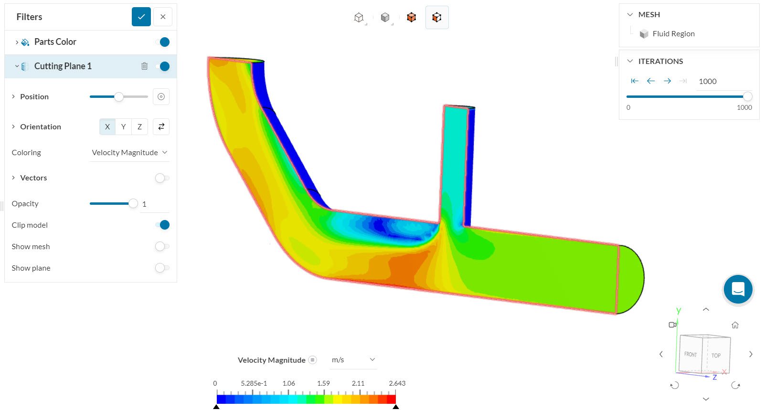The height and width of the screenshot is (410, 764).
Task: Open the chat support bubble
Action: click(x=738, y=289)
